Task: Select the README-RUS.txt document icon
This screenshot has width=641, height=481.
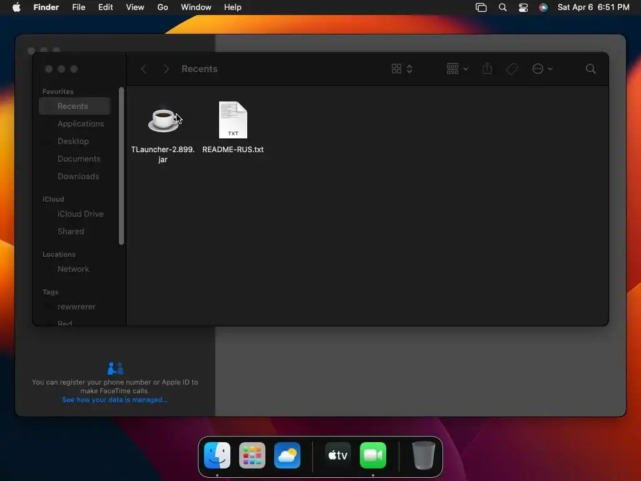Action: tap(233, 120)
